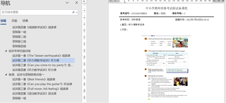The width and height of the screenshot is (226, 103).
Task: Click the 答辩第三组 heading
Action: [x=19, y=41]
